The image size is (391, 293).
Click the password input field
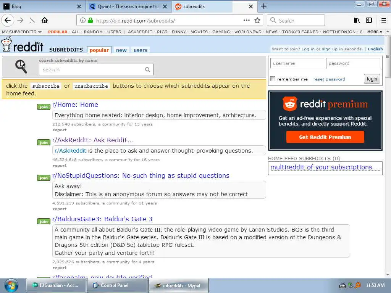coord(353,63)
